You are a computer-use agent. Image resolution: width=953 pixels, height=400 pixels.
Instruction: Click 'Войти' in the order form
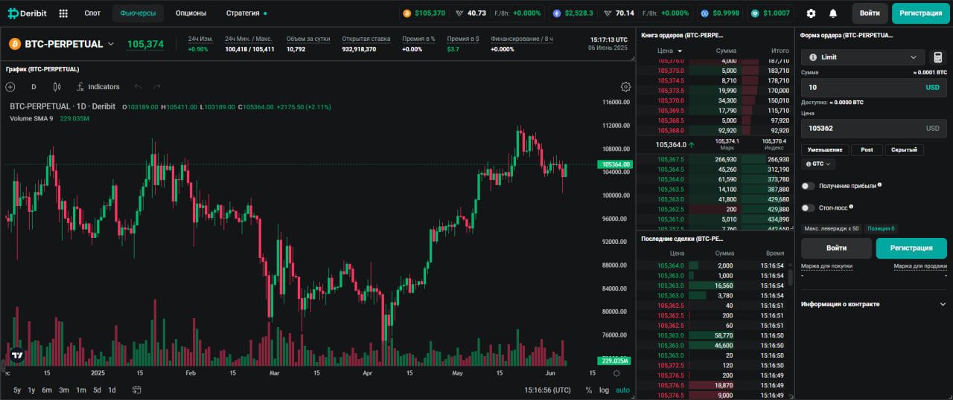pyautogui.click(x=836, y=248)
